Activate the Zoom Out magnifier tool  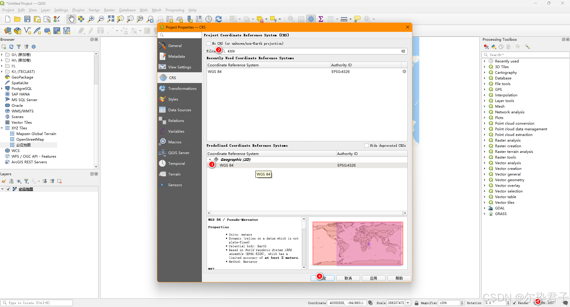101,19
